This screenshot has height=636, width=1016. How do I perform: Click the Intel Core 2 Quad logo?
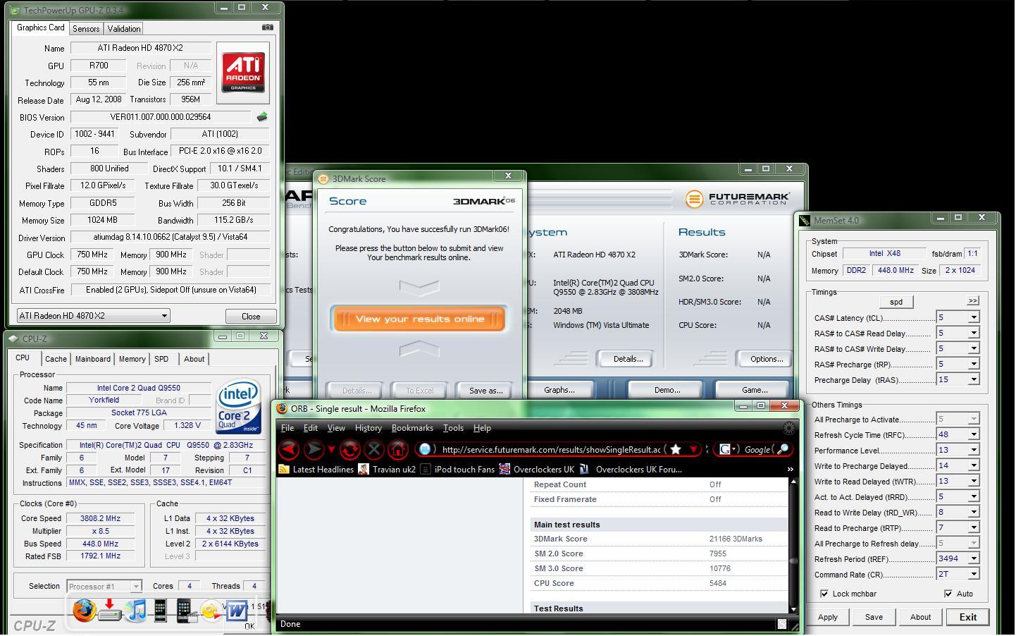pos(240,407)
